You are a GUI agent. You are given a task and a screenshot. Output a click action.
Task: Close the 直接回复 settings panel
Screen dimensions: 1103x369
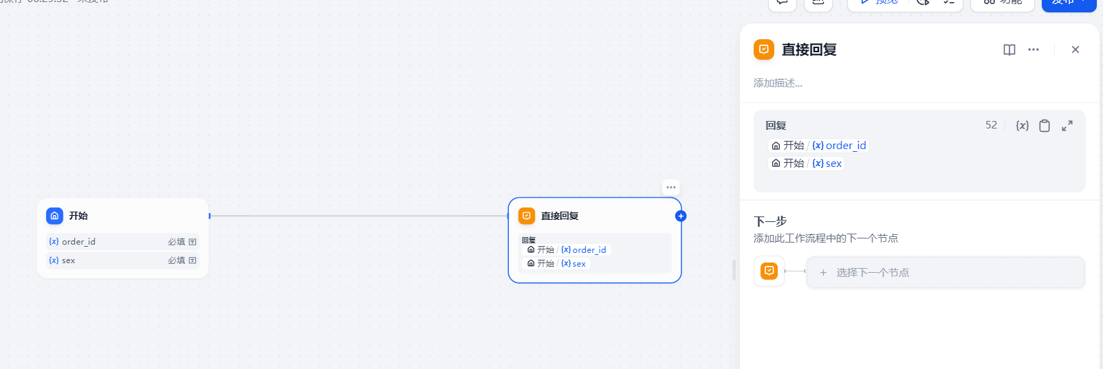click(1075, 49)
